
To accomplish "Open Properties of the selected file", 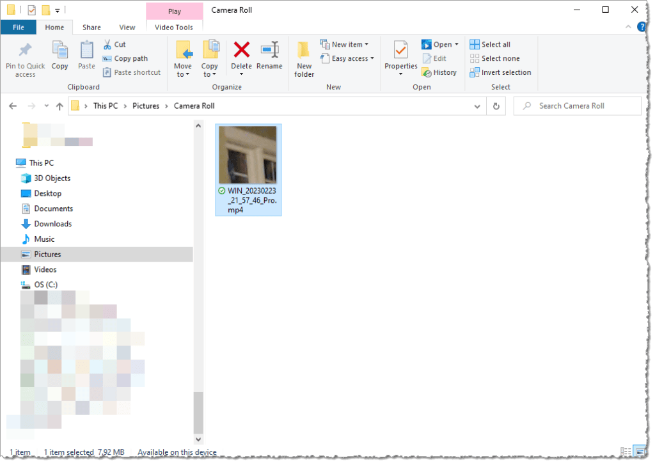I will point(400,51).
